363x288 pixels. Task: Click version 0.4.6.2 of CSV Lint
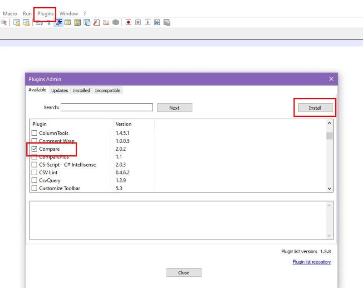pos(123,173)
